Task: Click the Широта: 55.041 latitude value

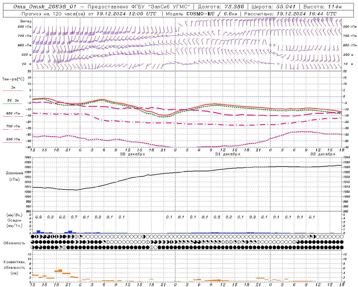Action: click(274, 7)
